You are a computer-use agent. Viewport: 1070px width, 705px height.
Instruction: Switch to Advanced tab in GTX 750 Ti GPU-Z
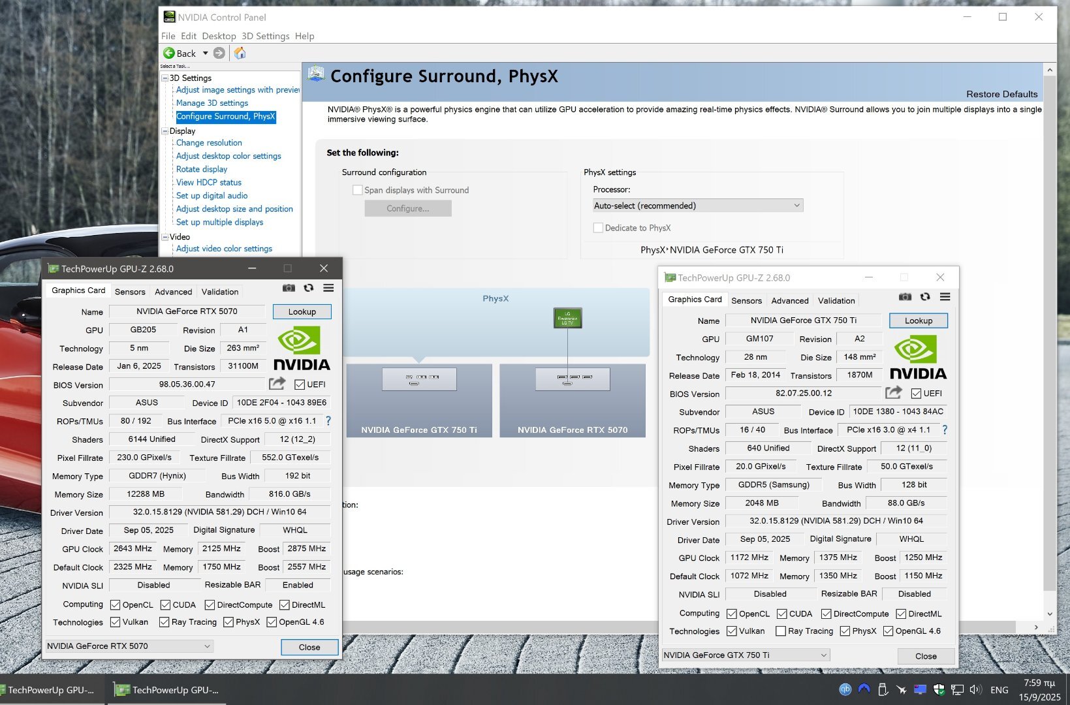pyautogui.click(x=790, y=301)
